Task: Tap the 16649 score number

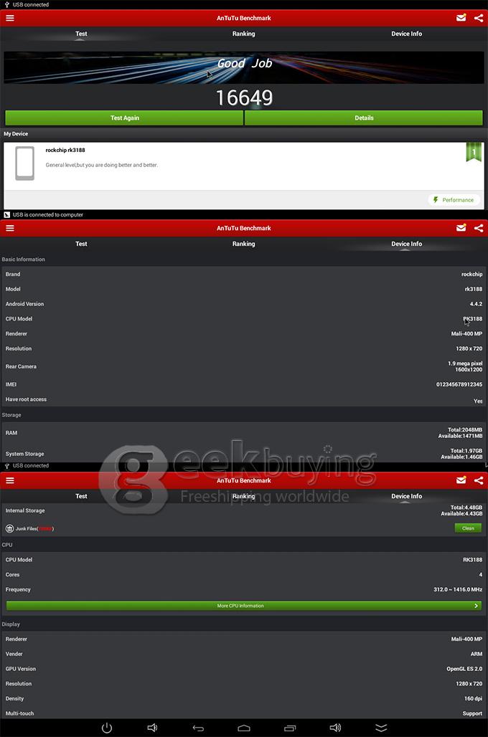Action: point(244,98)
